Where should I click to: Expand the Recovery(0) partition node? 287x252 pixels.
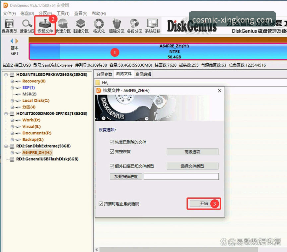(12, 81)
